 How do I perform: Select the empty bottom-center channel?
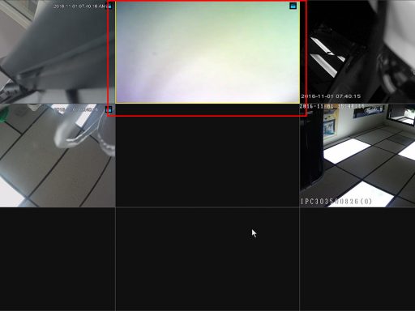(207, 259)
